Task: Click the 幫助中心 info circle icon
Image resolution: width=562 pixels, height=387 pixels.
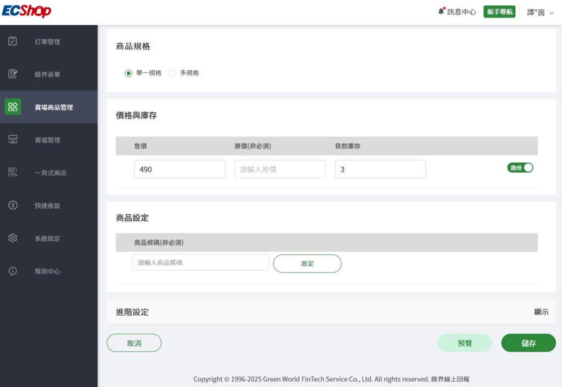Action: [13, 271]
